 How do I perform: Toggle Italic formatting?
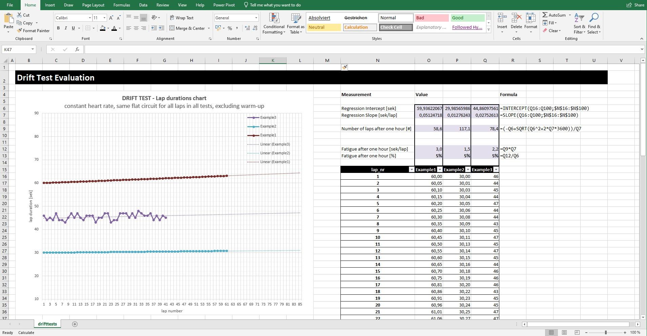(66, 28)
